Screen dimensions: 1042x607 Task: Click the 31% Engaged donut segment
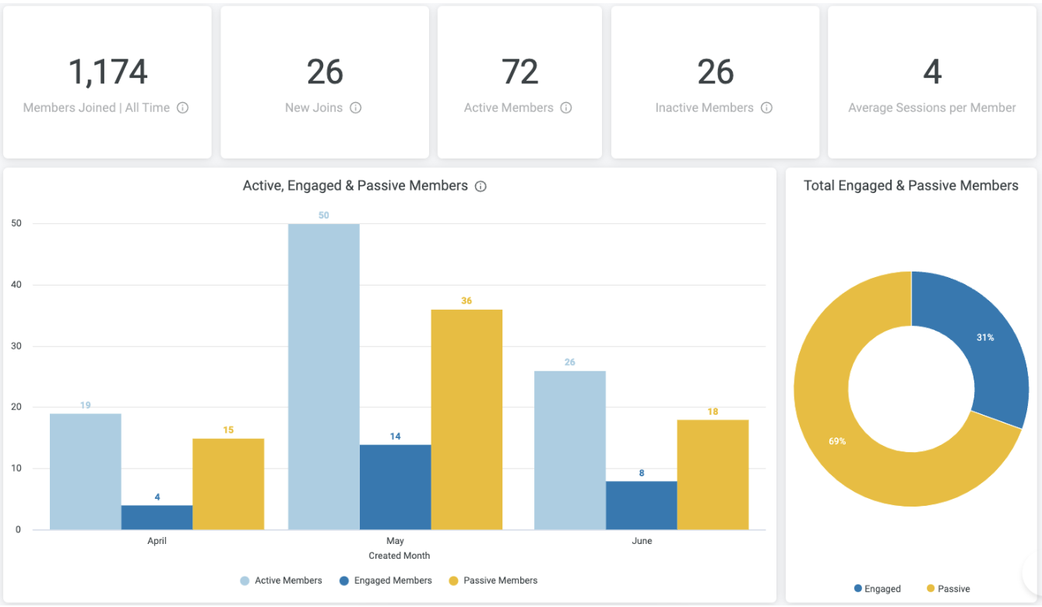click(986, 338)
